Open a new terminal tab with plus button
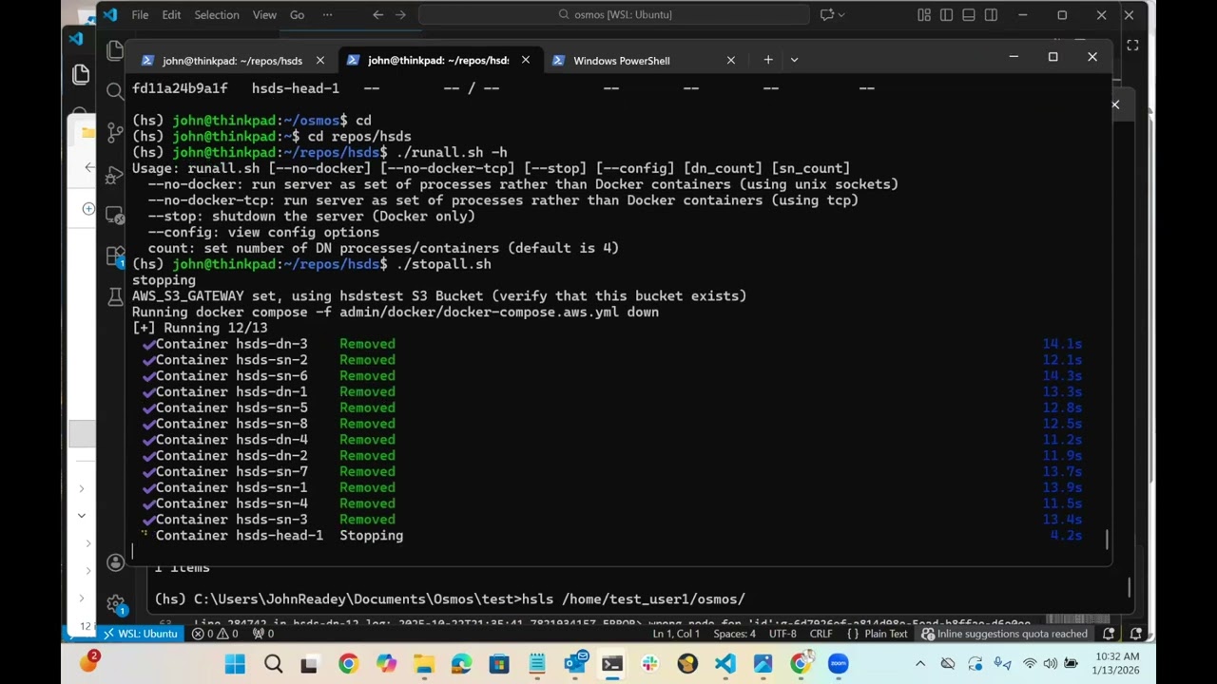The width and height of the screenshot is (1217, 684). [768, 60]
